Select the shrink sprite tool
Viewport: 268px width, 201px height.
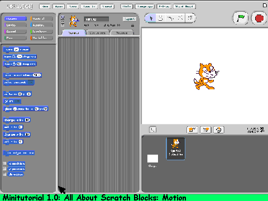click(x=190, y=18)
